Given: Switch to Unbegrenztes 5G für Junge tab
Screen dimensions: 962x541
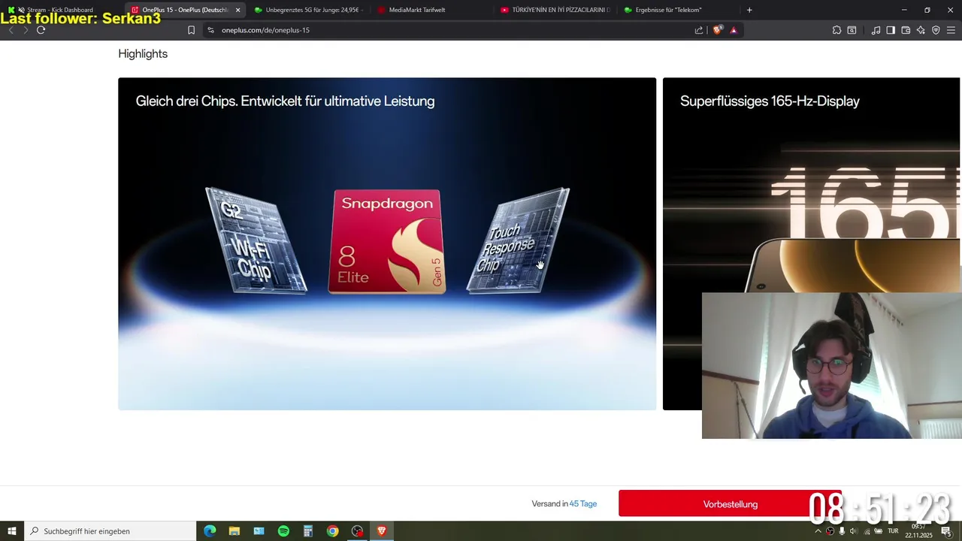Looking at the screenshot, I should click(307, 10).
